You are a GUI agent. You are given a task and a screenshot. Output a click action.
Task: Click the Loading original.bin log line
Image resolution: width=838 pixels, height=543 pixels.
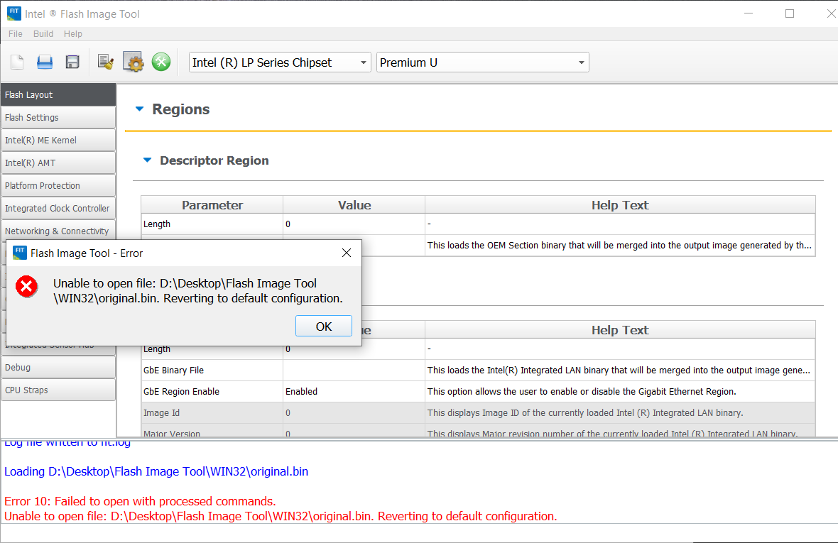156,471
